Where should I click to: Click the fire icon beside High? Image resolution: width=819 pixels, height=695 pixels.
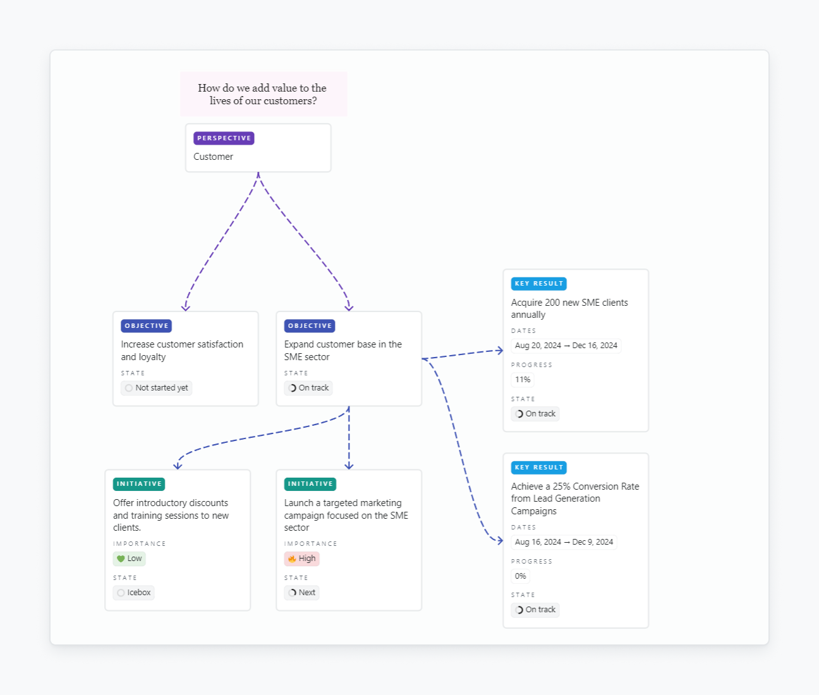pos(292,559)
